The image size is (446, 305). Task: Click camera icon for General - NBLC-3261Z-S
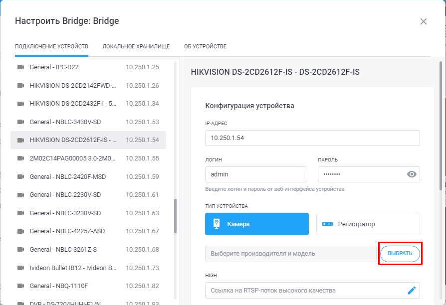[x=21, y=250]
